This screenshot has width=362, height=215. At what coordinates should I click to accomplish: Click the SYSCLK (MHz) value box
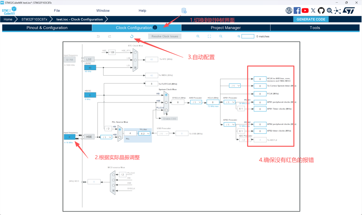(x=178, y=102)
